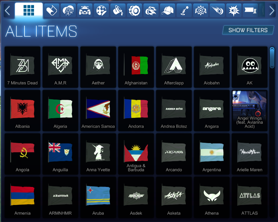Open the Engine Audio speaker tab

pos(234,10)
